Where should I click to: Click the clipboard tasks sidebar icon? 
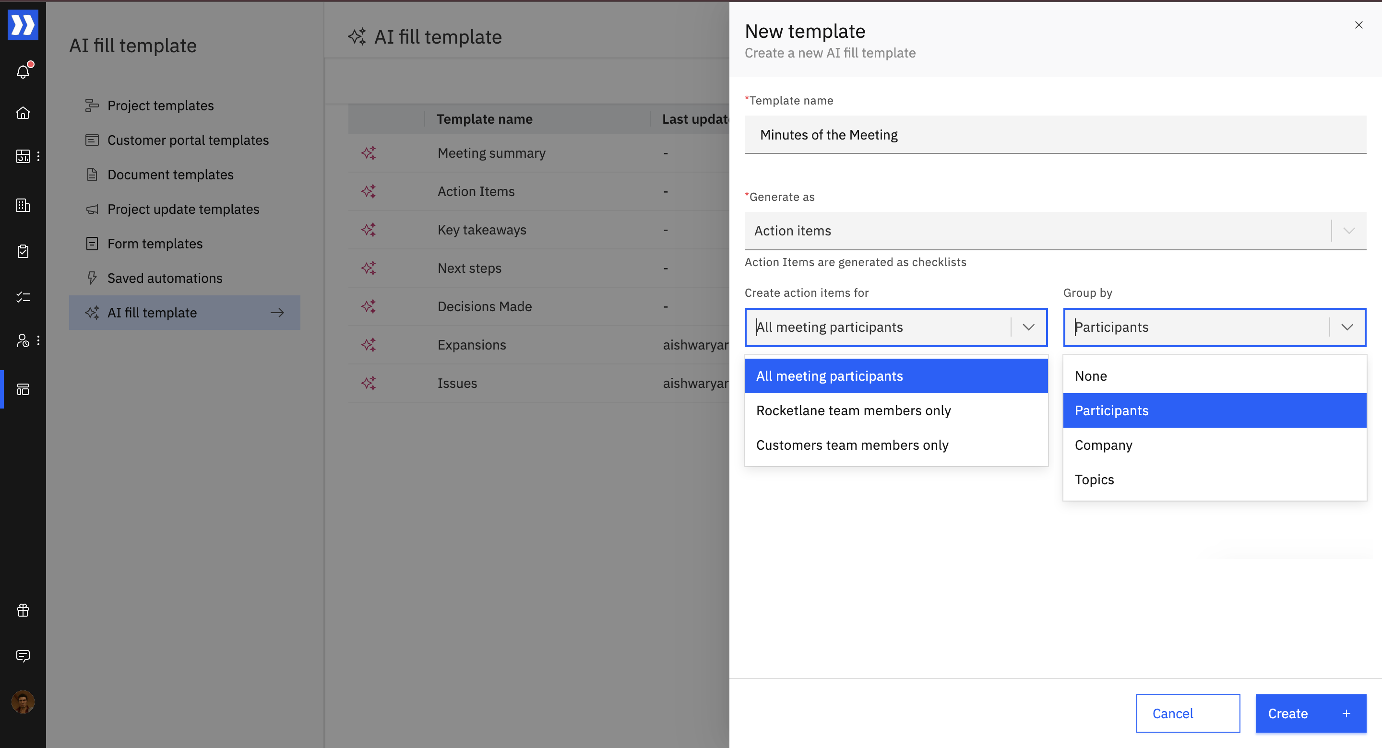[x=23, y=251]
